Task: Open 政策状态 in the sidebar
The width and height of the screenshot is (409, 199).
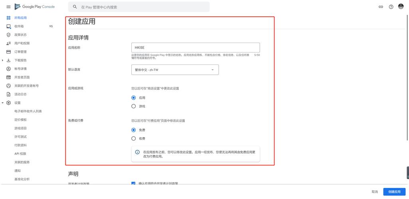Action: click(x=20, y=35)
